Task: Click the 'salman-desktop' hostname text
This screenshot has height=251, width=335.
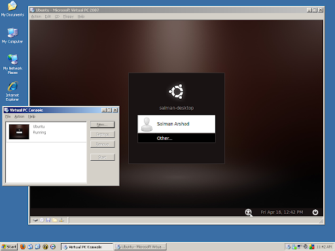Action: (x=177, y=108)
